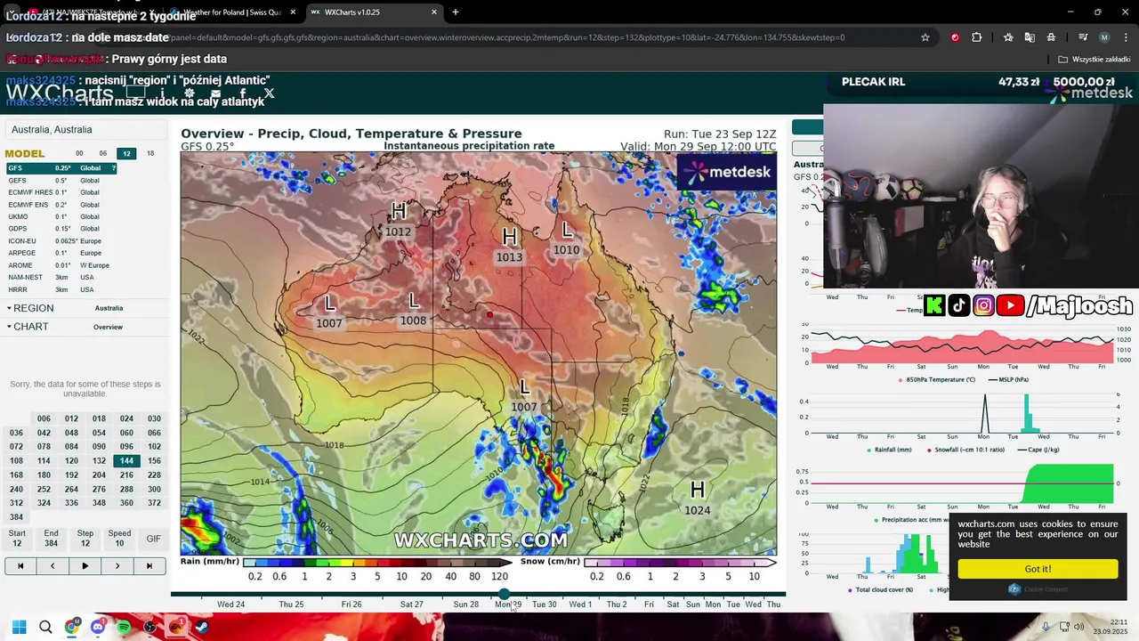Switch to Weather for Poland browser tab

pyautogui.click(x=233, y=12)
